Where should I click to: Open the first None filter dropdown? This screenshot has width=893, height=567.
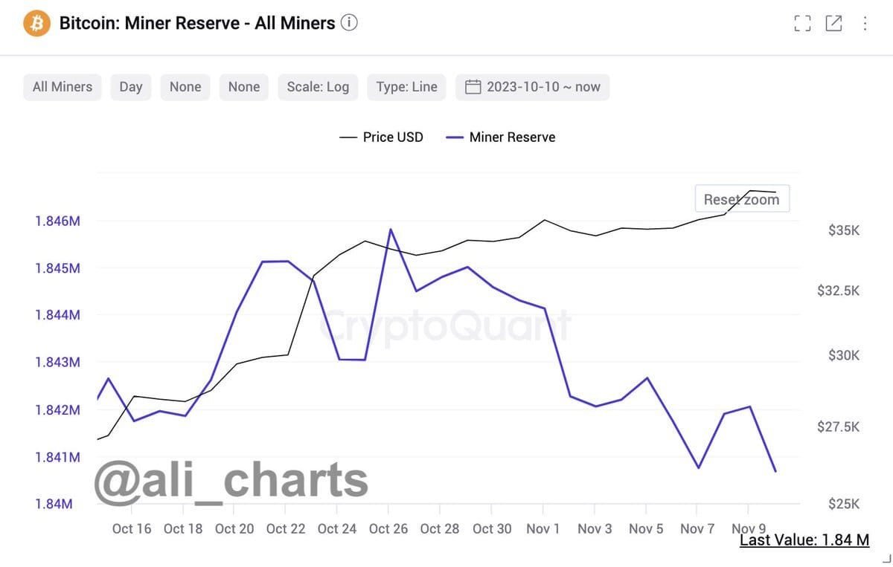185,87
